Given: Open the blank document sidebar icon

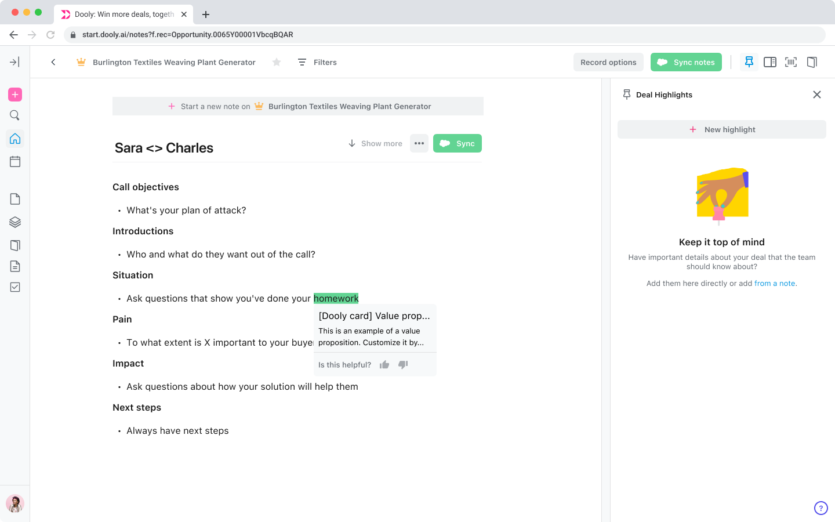Looking at the screenshot, I should (15, 199).
